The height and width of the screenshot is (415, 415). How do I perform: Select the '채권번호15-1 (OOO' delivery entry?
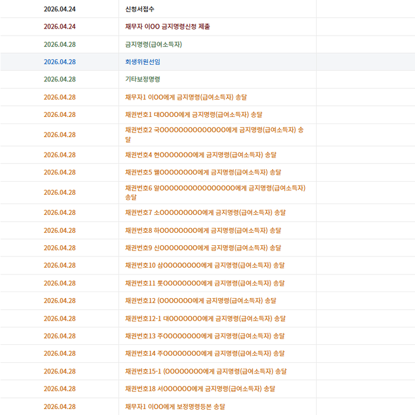(206, 371)
